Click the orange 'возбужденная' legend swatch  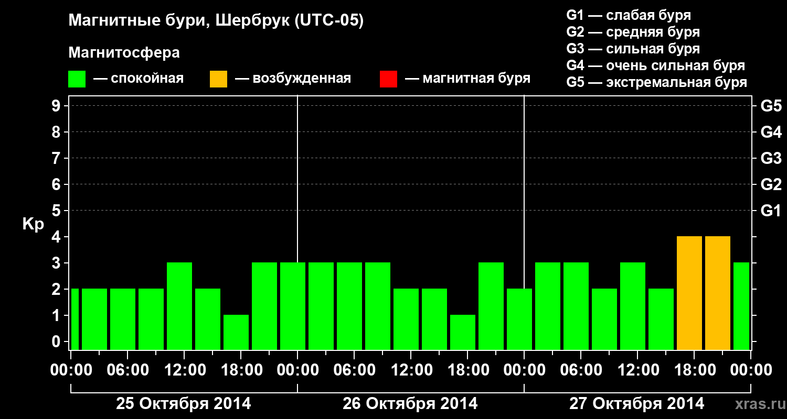(x=218, y=79)
